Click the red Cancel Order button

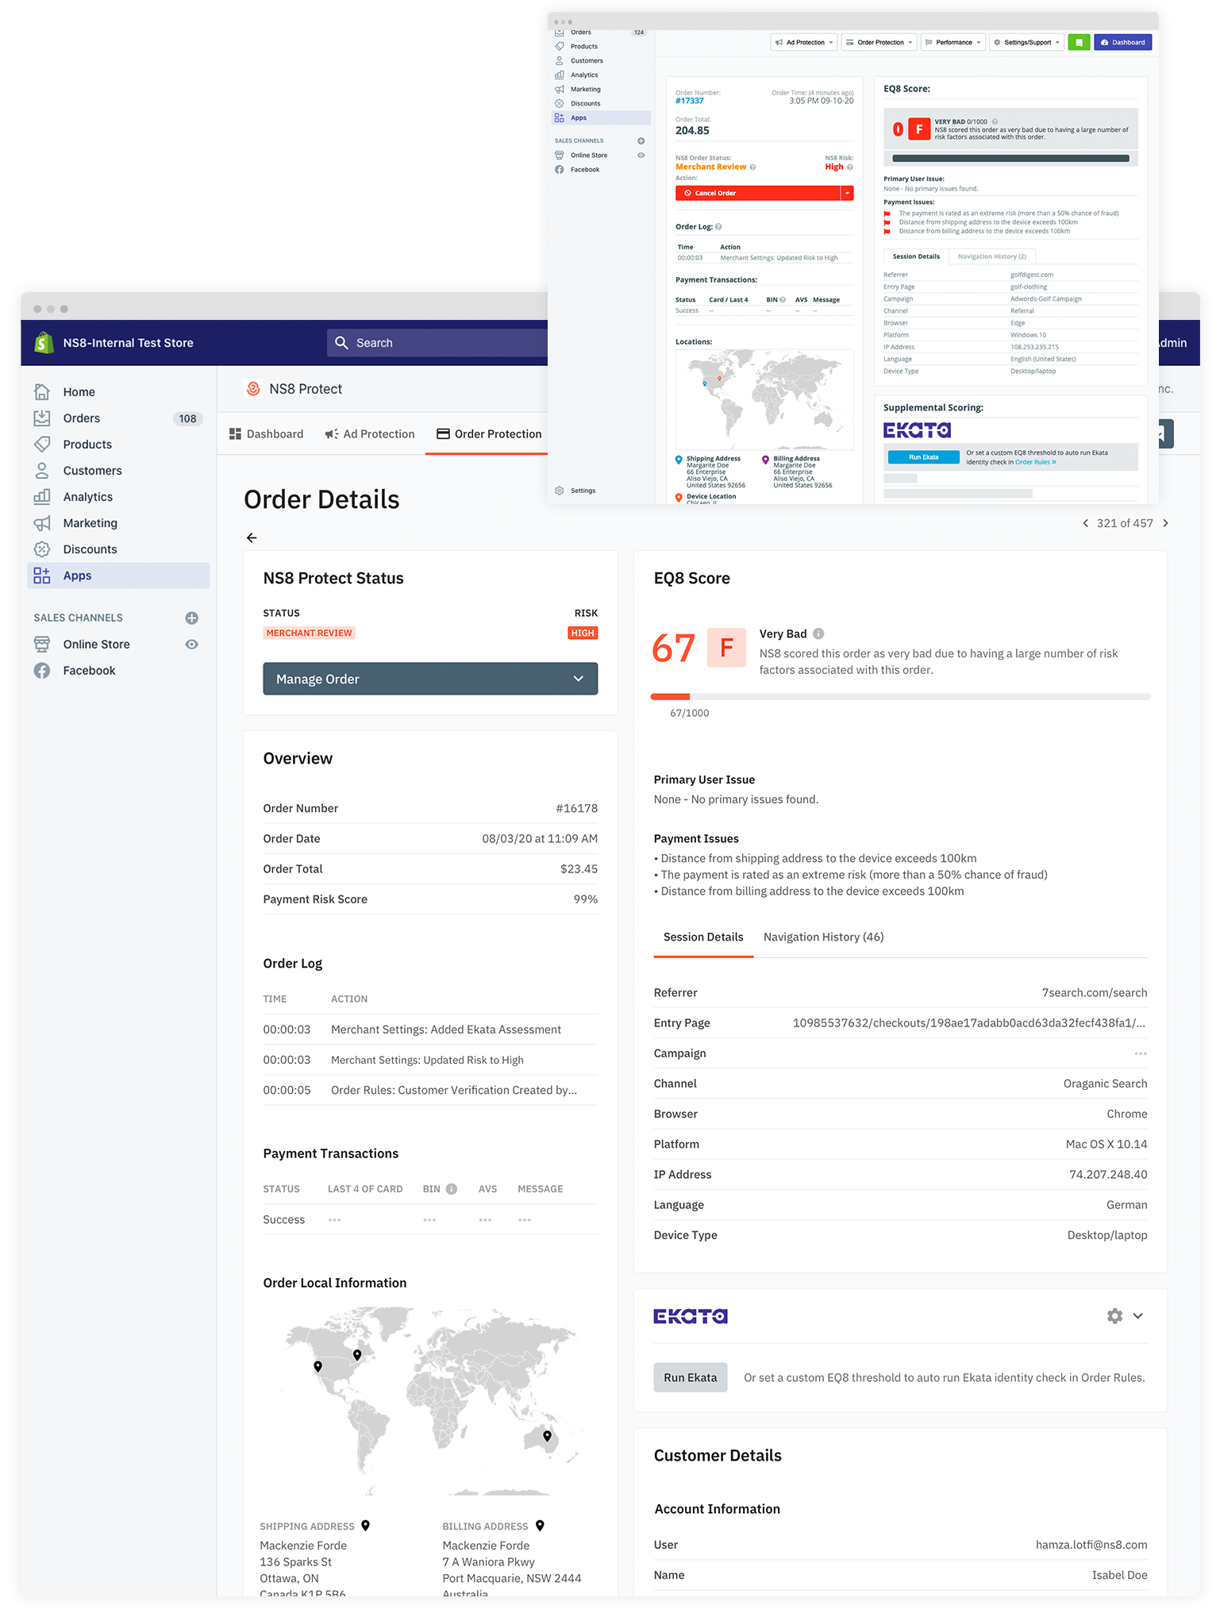[x=758, y=193]
